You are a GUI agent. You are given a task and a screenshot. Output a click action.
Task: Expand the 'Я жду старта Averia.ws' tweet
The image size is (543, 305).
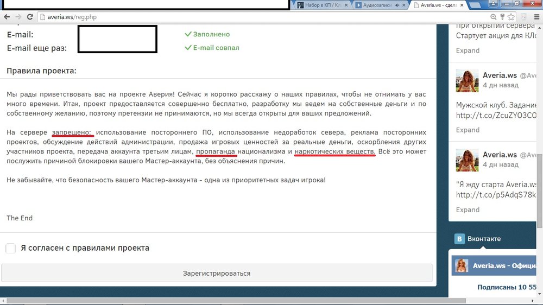[x=468, y=209]
